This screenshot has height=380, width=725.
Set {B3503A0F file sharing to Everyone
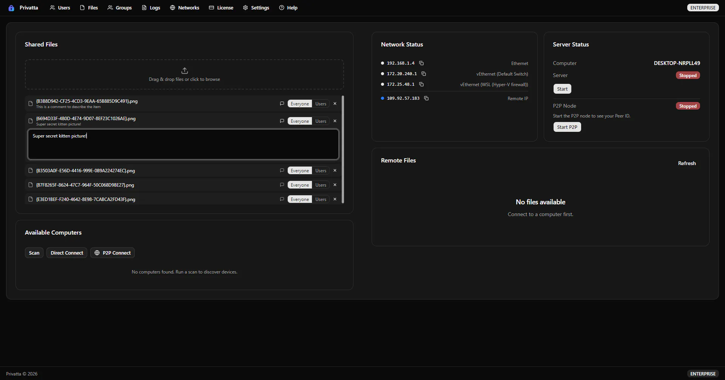click(300, 170)
